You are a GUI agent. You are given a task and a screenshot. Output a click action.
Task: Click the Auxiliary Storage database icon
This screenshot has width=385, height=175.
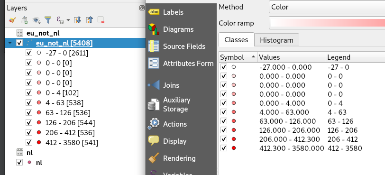154,104
